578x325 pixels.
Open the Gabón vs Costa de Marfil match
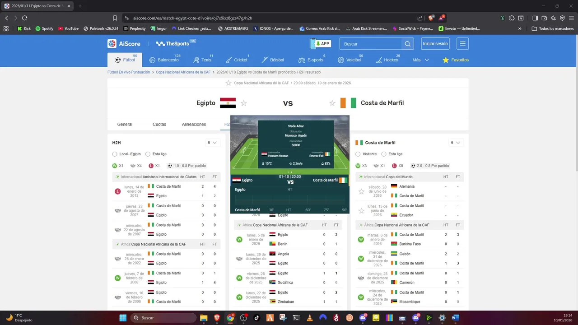tap(410, 259)
